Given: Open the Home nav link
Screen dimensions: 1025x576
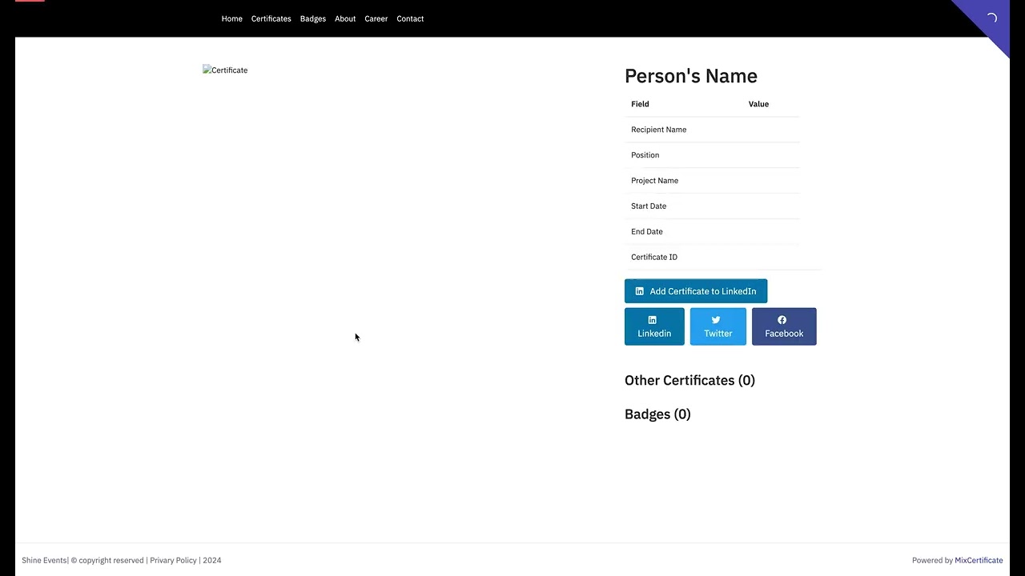Looking at the screenshot, I should click(231, 18).
